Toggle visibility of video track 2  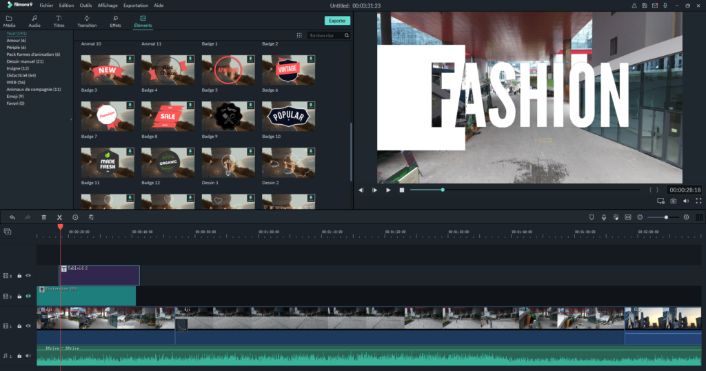point(28,296)
